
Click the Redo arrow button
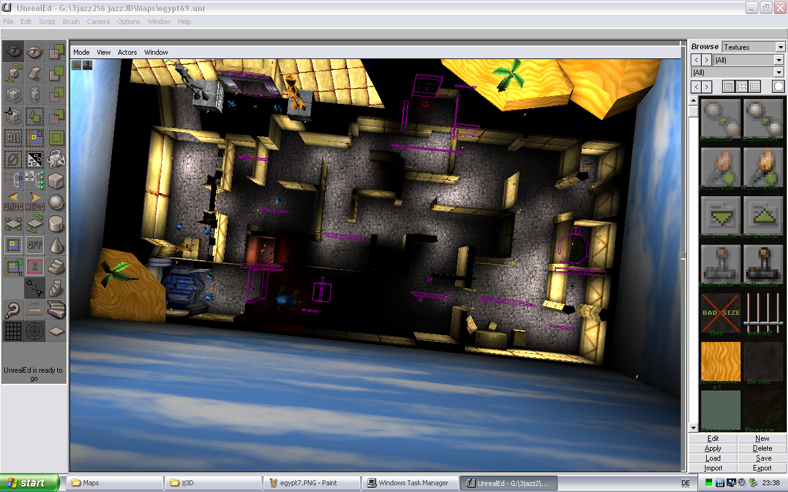click(35, 202)
